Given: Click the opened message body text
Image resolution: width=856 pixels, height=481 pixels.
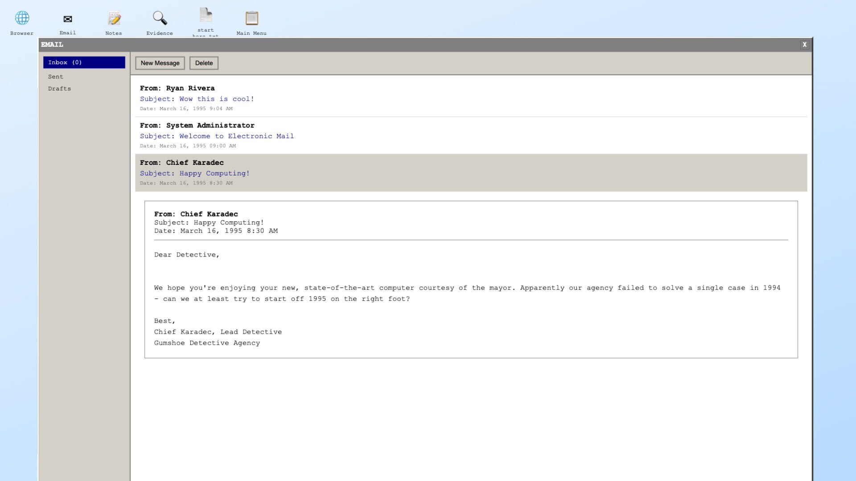Looking at the screenshot, I should coord(466,293).
